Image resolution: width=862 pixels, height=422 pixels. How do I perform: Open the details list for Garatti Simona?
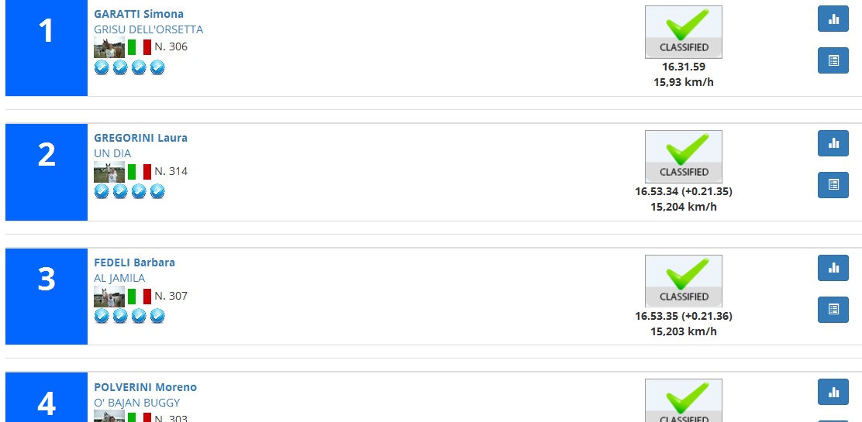(833, 60)
